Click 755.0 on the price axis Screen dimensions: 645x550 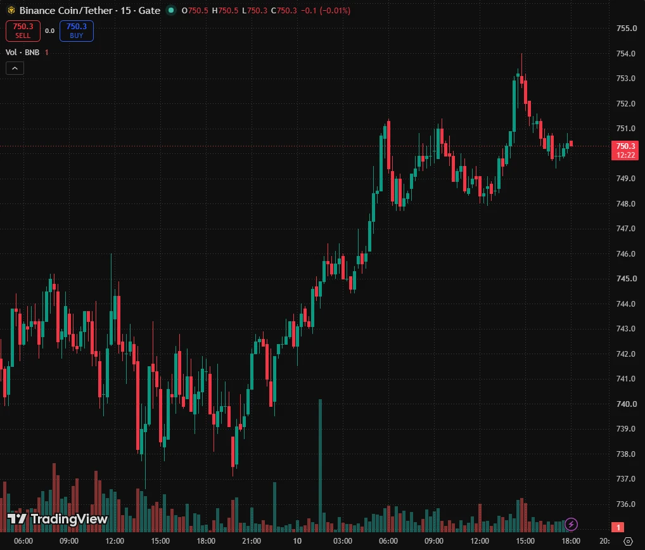(x=627, y=29)
